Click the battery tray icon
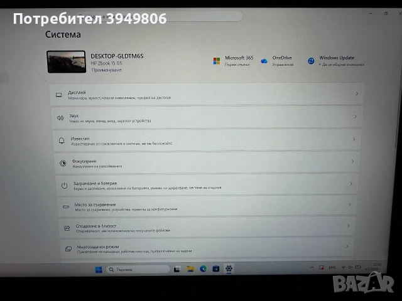Image resolution: width=402 pixels, height=301 pixels. pos(358,267)
